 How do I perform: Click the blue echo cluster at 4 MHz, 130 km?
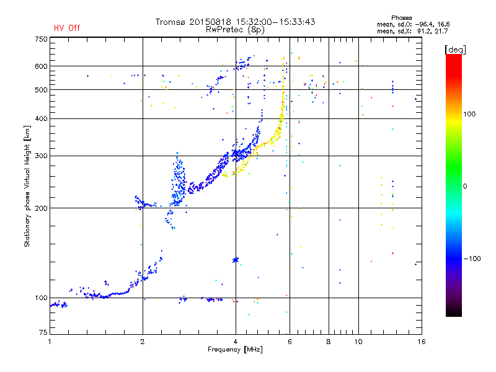[x=236, y=260]
